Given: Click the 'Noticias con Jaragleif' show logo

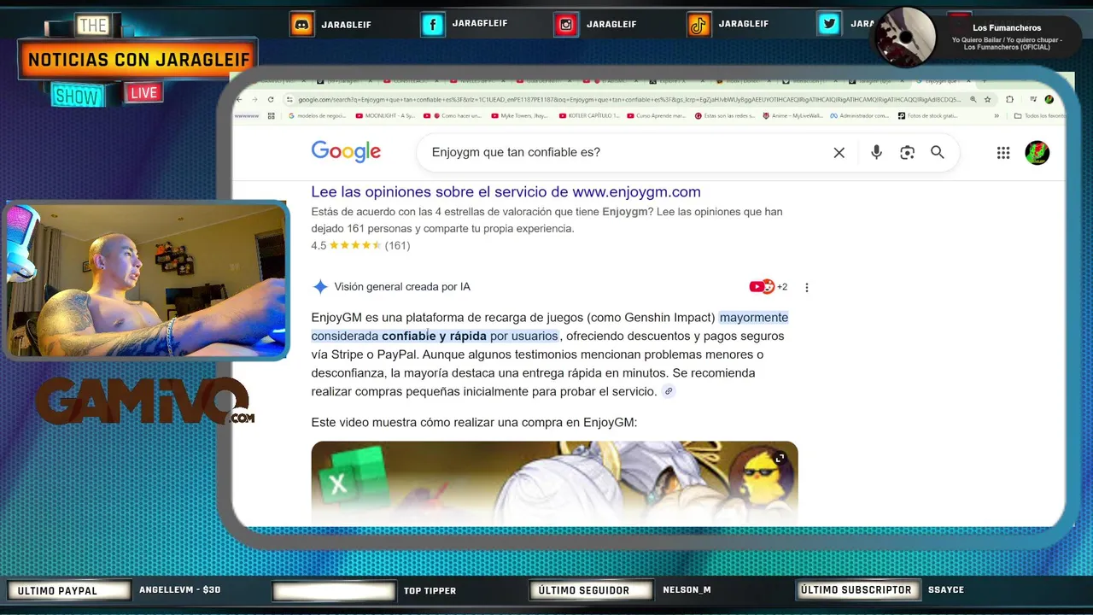Looking at the screenshot, I should [137, 60].
